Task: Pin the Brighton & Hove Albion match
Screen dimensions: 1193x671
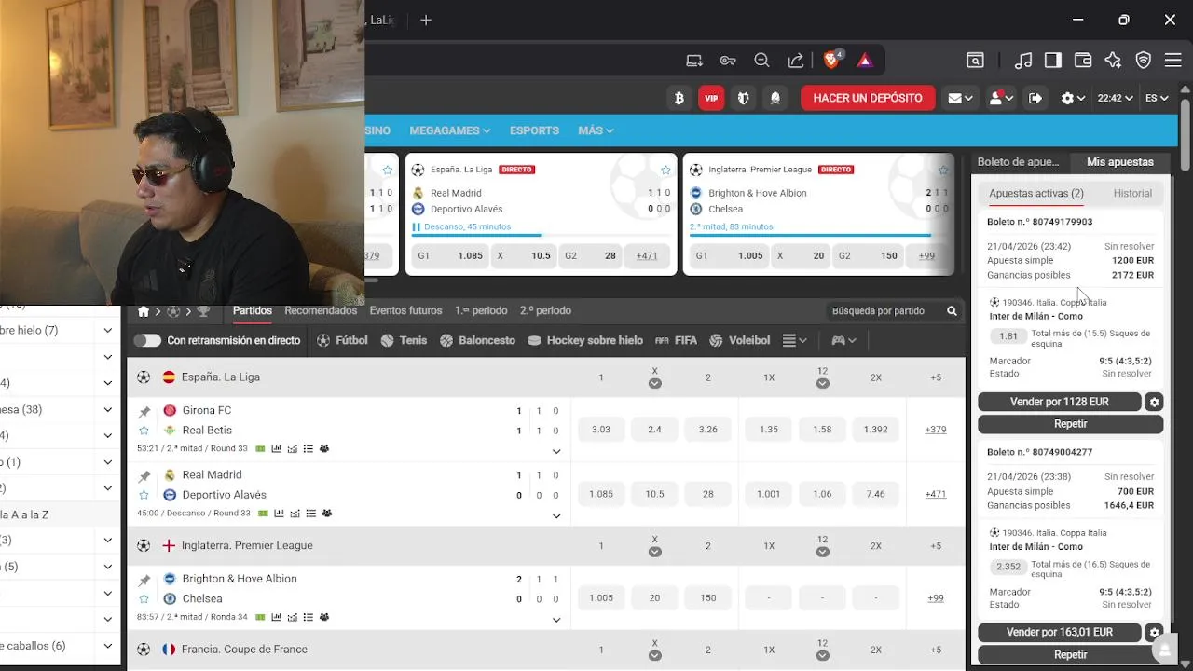Action: point(144,580)
